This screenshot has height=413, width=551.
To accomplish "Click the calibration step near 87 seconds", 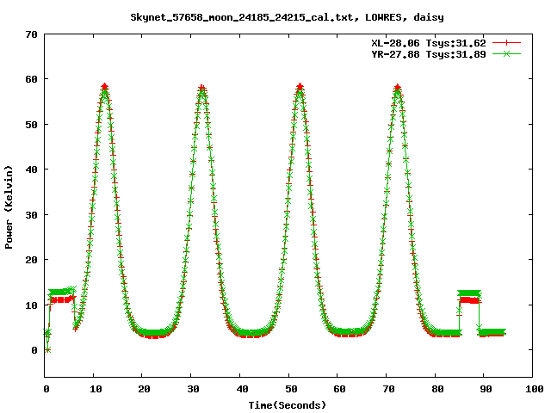I will pyautogui.click(x=468, y=296).
